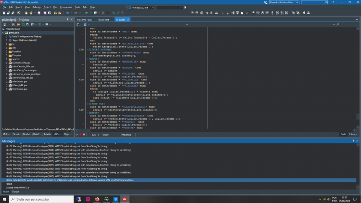Click the Forward navigation gray arrow
This screenshot has width=361, height=203.
pyautogui.click(x=76, y=13)
